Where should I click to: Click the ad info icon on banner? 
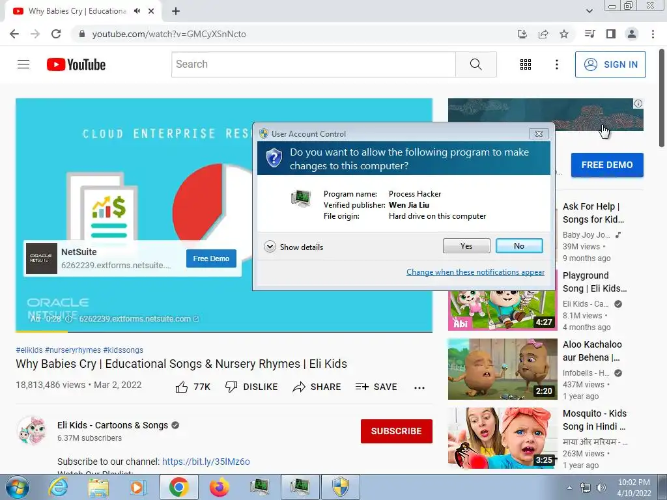point(638,104)
